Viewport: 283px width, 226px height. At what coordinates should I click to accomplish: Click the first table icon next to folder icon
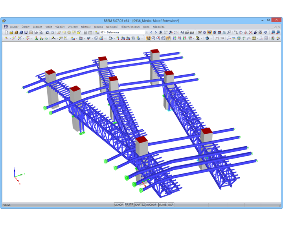(x=85, y=33)
